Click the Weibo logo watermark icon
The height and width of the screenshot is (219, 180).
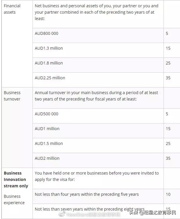point(62,215)
